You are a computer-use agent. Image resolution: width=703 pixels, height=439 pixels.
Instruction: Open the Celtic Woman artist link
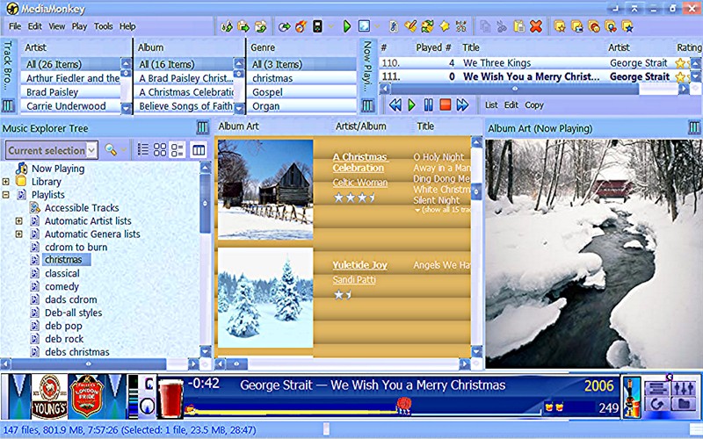point(360,183)
